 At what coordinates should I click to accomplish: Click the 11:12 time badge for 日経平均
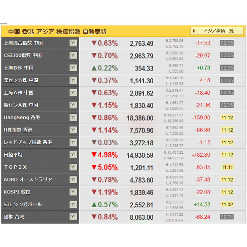click(227, 155)
